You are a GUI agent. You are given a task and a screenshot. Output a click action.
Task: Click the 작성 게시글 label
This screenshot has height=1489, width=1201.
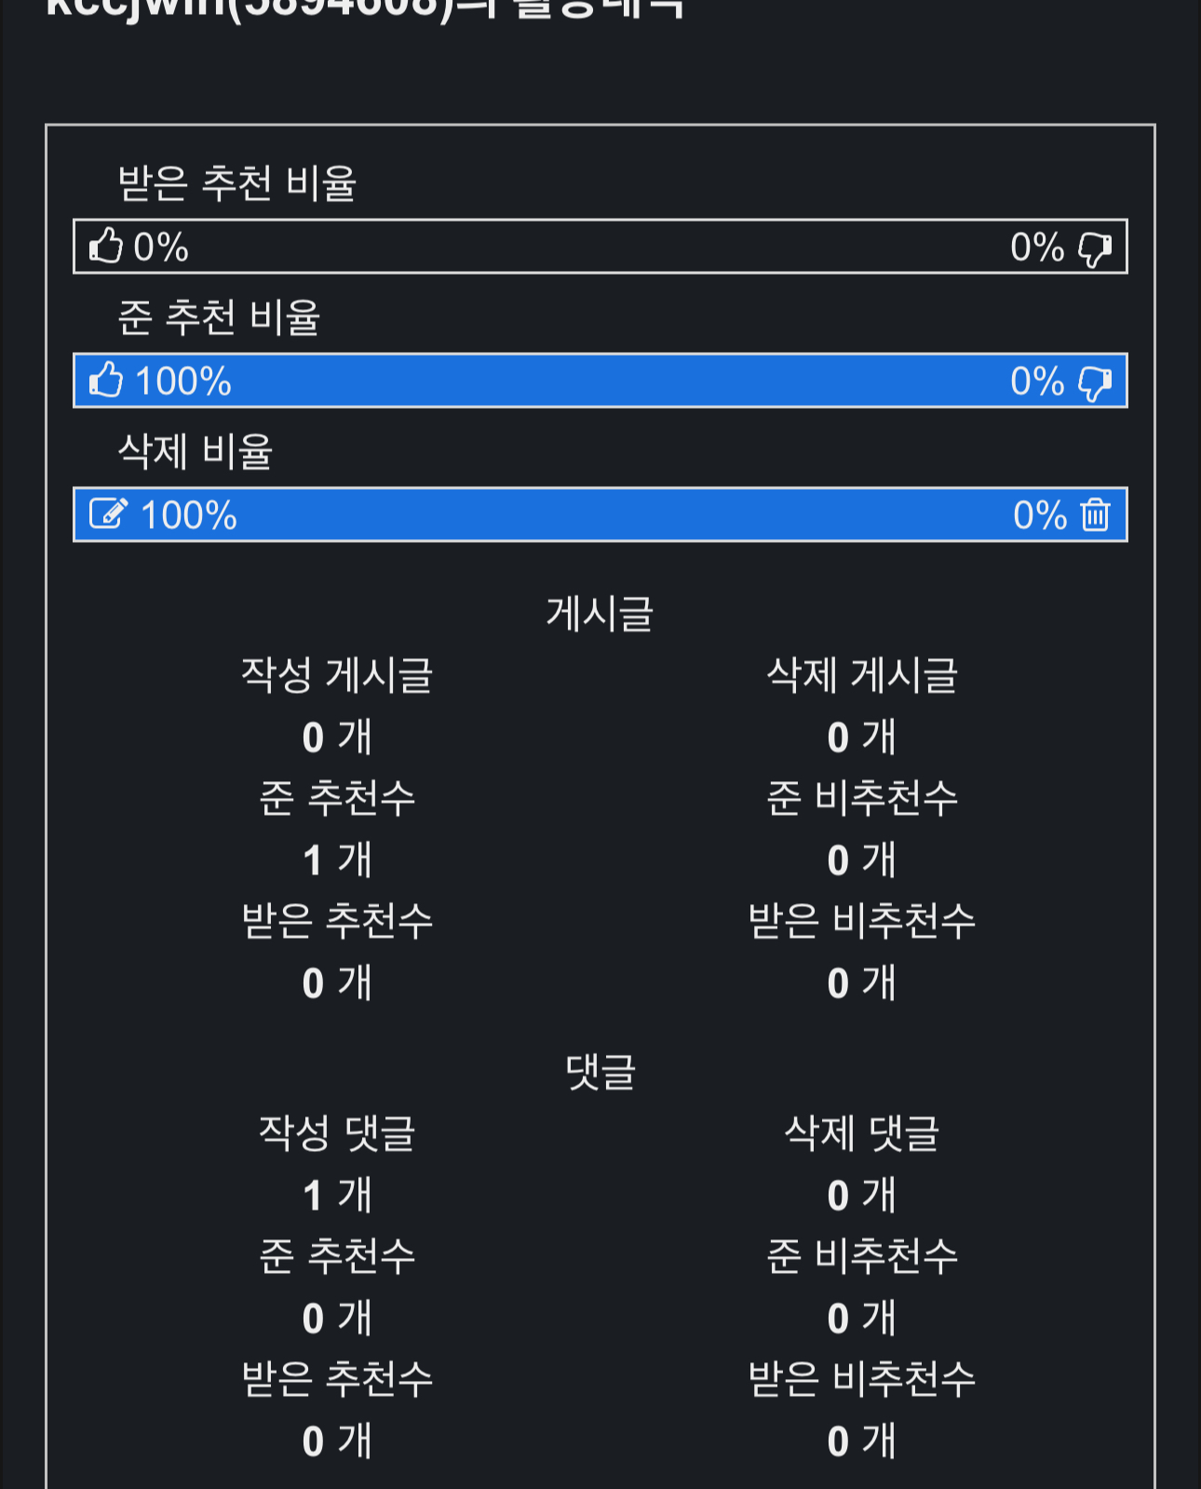click(337, 675)
